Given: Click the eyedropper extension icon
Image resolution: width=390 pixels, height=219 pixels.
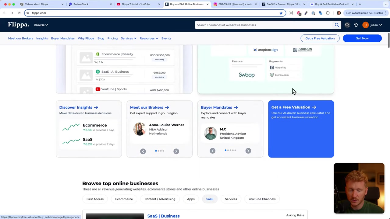Looking at the screenshot, I should 306,13.
